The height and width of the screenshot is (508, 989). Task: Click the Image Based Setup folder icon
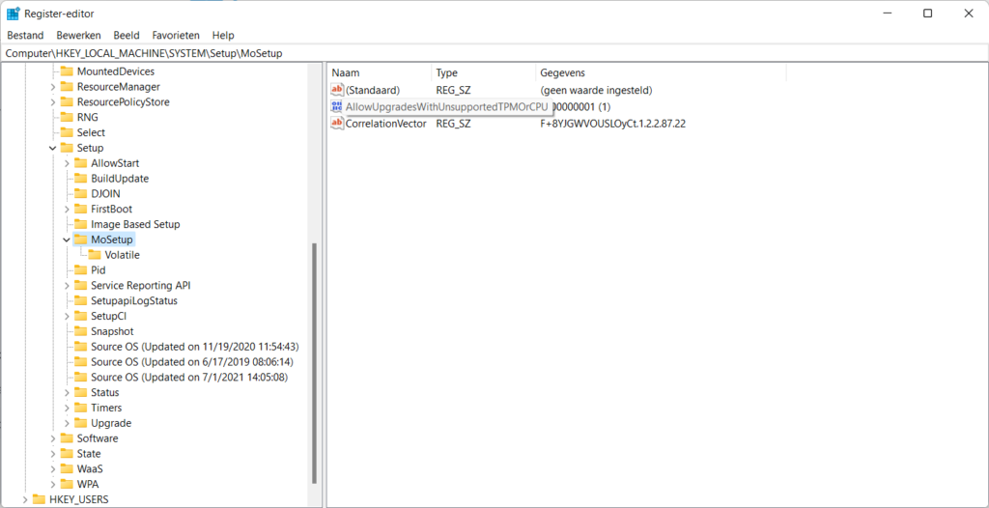[80, 224]
